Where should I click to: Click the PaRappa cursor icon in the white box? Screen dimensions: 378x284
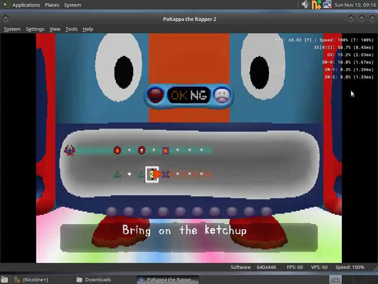click(x=152, y=175)
